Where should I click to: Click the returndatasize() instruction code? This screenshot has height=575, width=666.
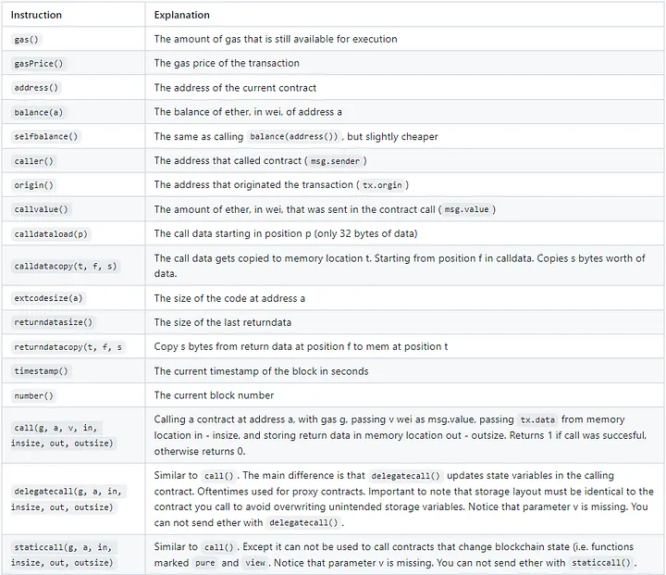[53, 322]
